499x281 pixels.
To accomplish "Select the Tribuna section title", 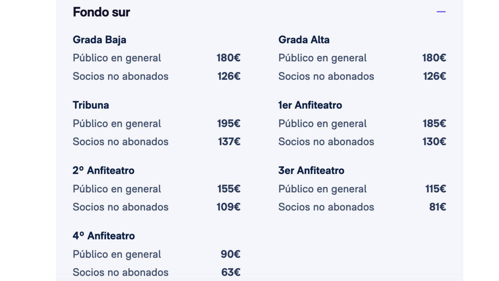I will click(x=91, y=105).
